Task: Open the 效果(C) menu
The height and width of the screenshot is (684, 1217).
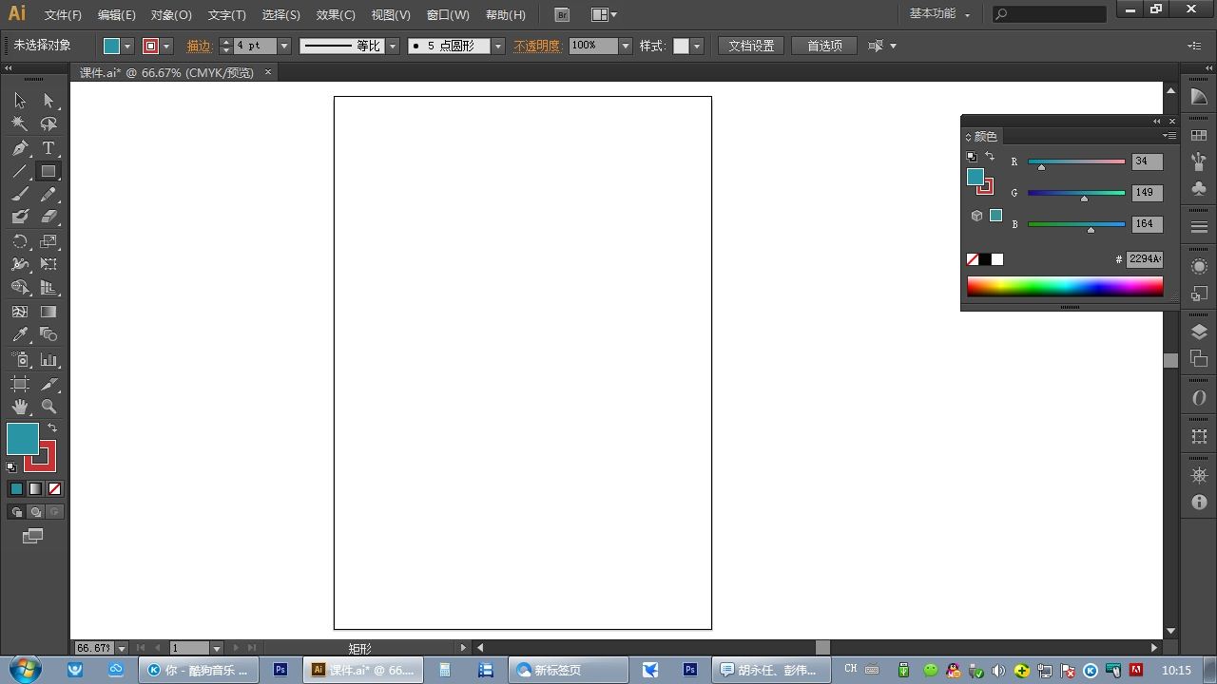Action: 336,14
